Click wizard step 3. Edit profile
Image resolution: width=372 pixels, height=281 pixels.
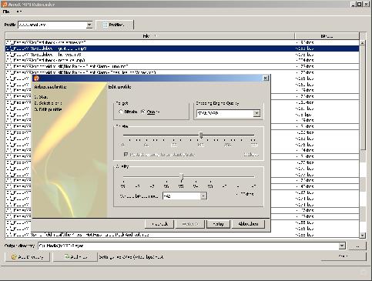48,109
